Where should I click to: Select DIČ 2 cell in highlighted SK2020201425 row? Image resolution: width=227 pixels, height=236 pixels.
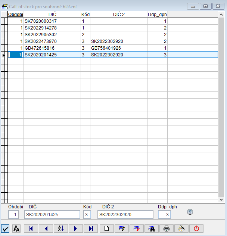click(119, 55)
